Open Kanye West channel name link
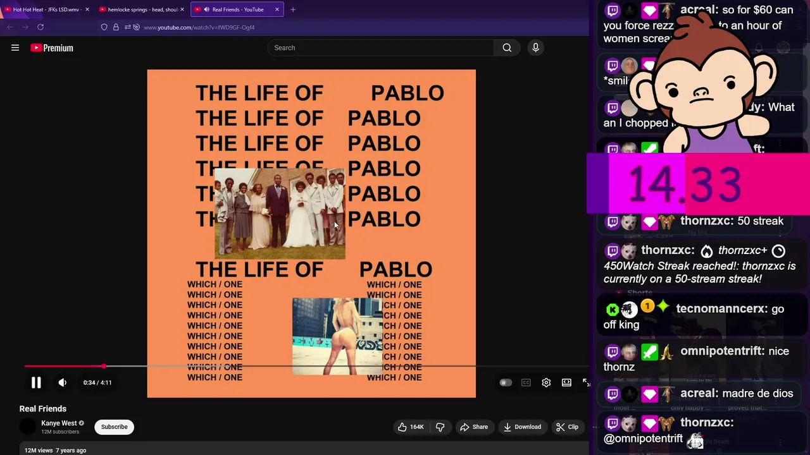Image resolution: width=810 pixels, height=455 pixels. point(59,423)
